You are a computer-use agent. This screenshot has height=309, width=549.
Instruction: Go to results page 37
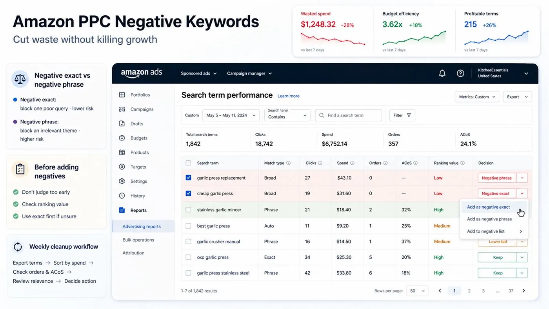[x=511, y=291]
